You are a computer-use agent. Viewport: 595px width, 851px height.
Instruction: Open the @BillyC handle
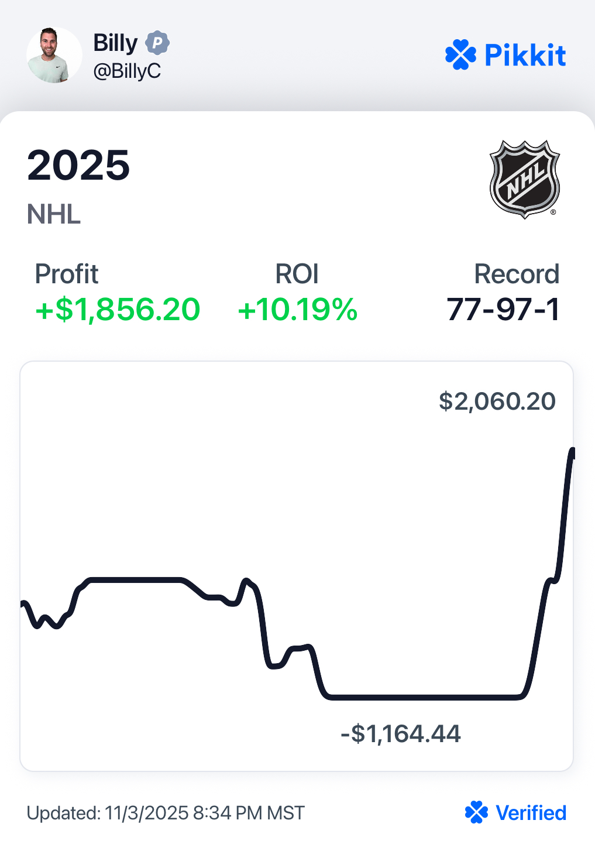click(127, 71)
